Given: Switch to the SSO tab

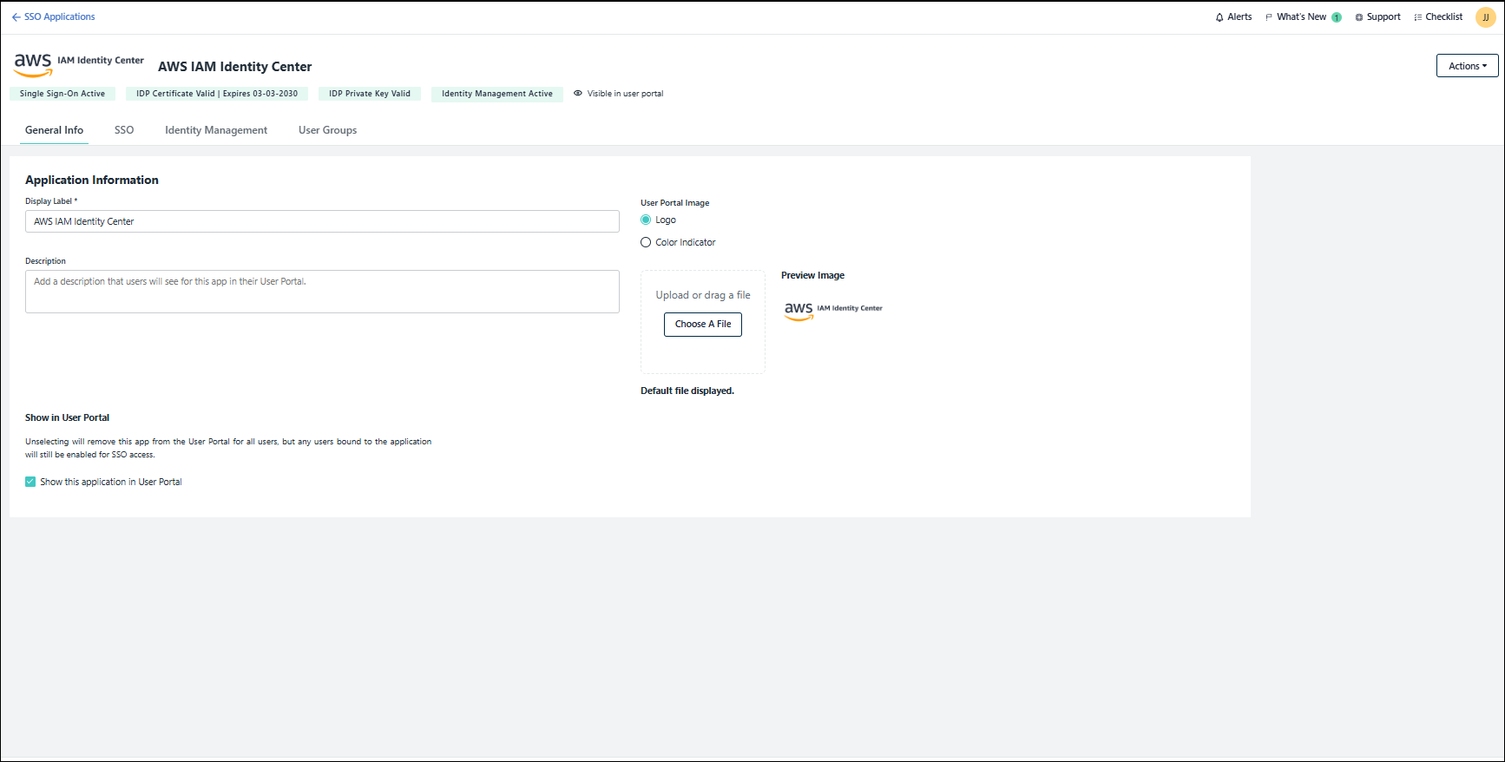Looking at the screenshot, I should click(x=124, y=130).
